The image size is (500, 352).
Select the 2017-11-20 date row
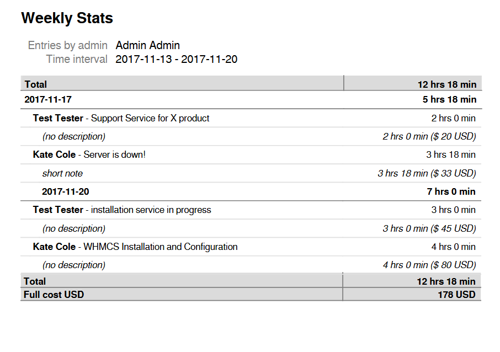tap(65, 191)
